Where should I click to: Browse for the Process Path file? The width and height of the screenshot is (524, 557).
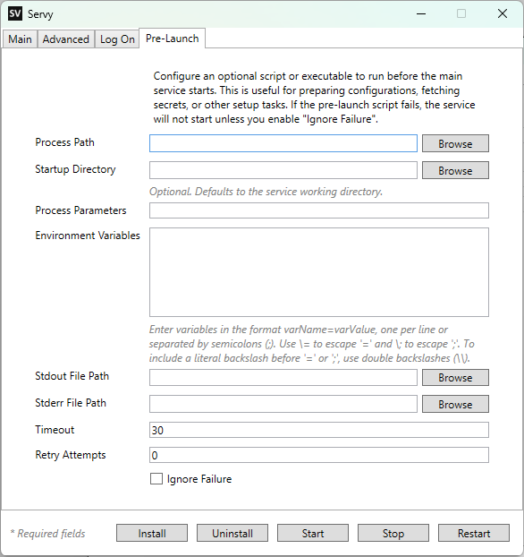point(455,143)
